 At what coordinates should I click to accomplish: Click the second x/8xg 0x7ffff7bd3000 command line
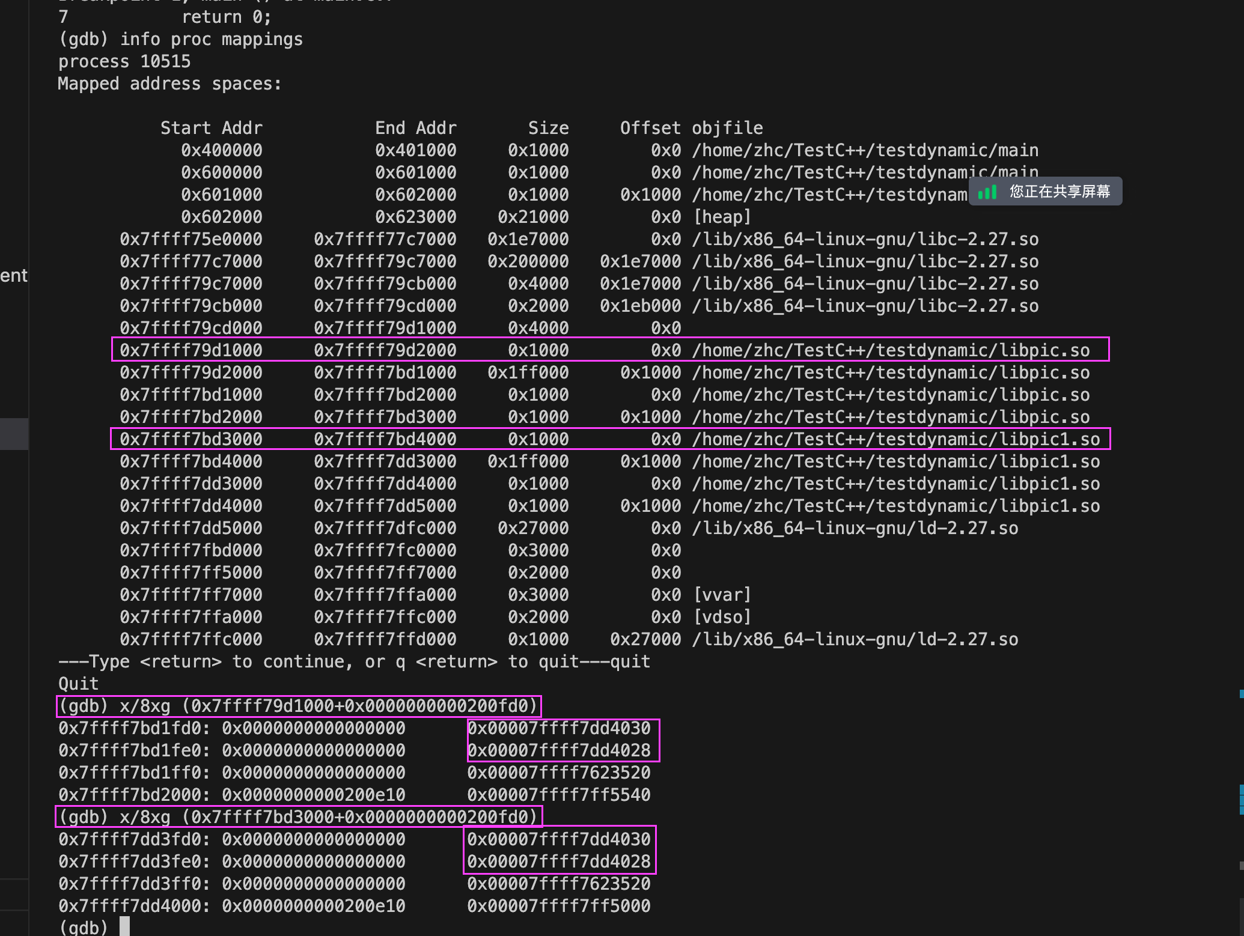[x=299, y=817]
